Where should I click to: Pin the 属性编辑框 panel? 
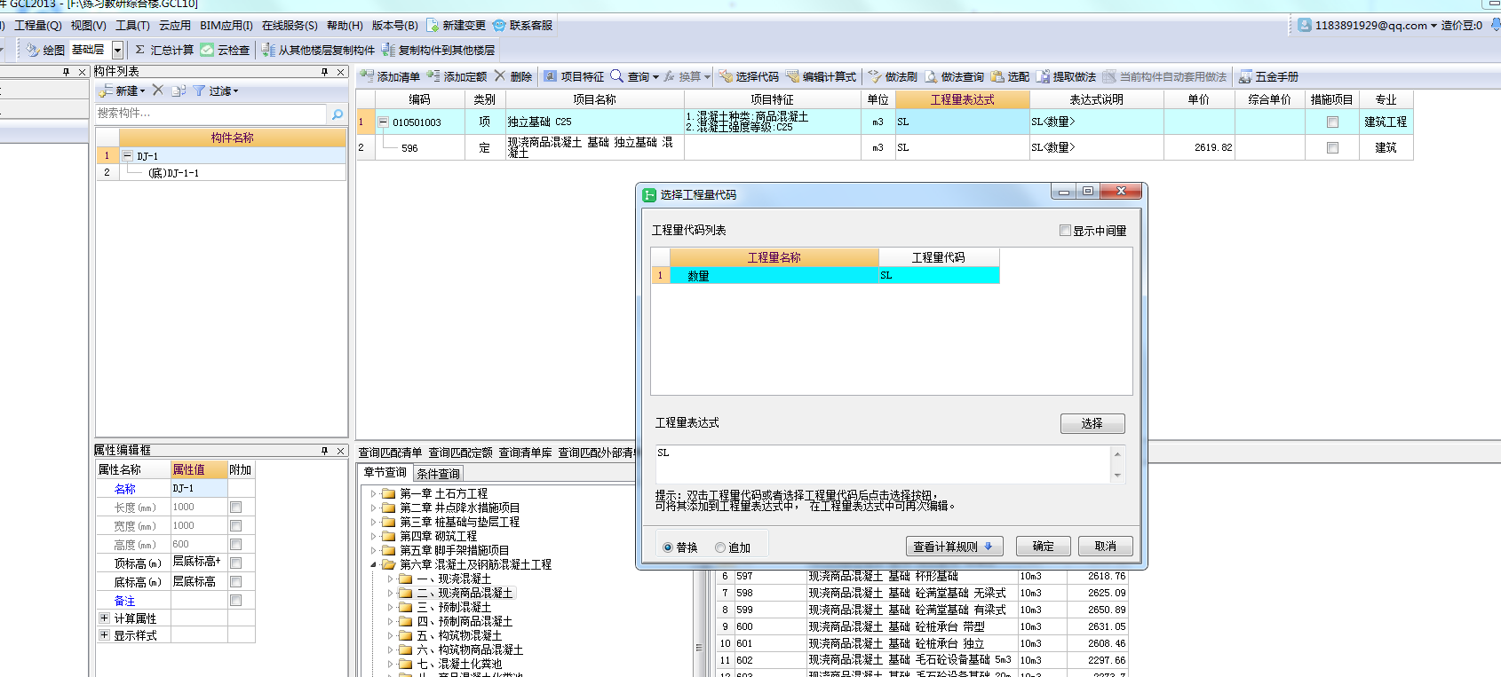pos(324,451)
